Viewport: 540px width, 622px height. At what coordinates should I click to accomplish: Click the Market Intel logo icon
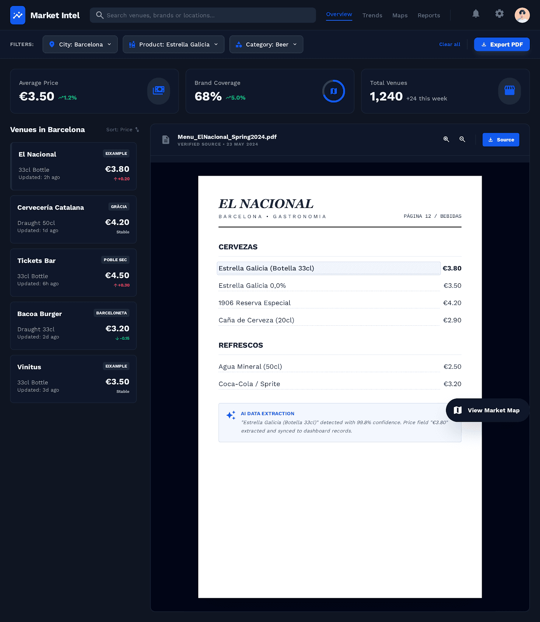point(17,15)
